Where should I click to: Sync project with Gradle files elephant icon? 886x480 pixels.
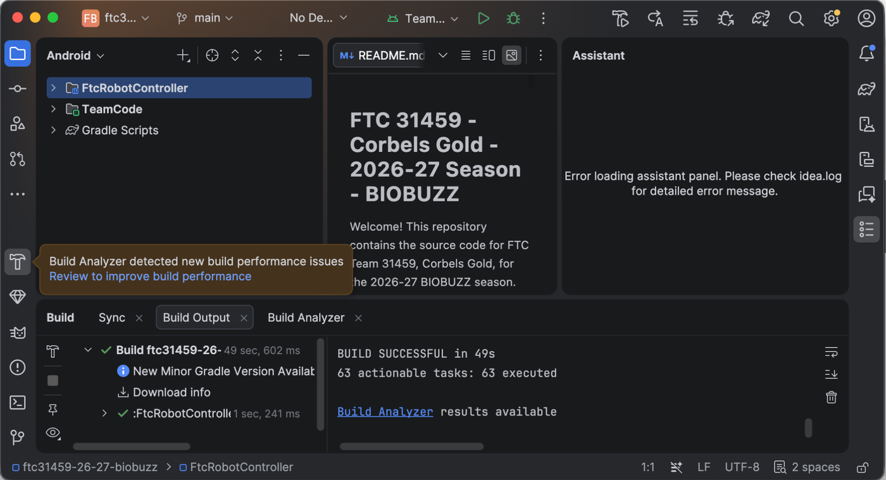tap(761, 18)
